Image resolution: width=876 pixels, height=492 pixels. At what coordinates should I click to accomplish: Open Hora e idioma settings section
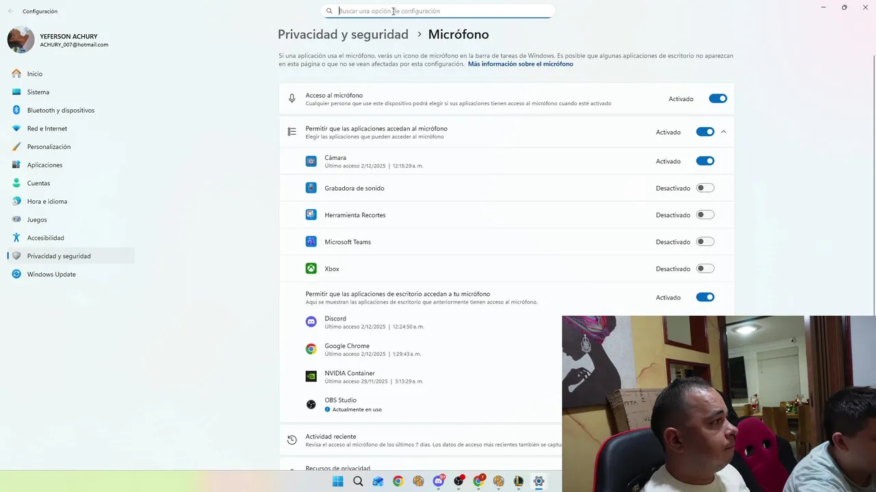(71, 202)
